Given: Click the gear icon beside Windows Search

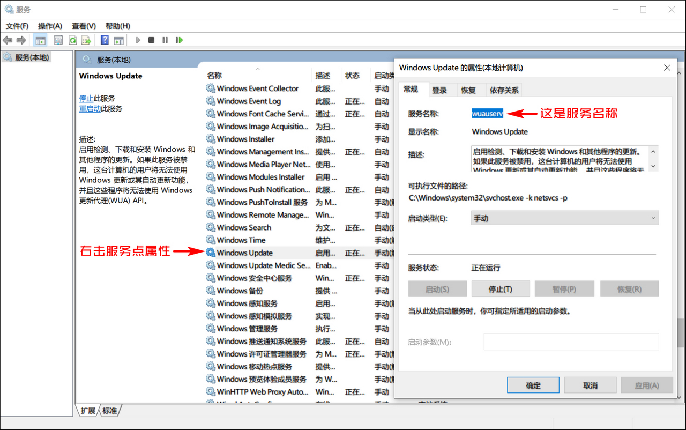Looking at the screenshot, I should (x=211, y=227).
